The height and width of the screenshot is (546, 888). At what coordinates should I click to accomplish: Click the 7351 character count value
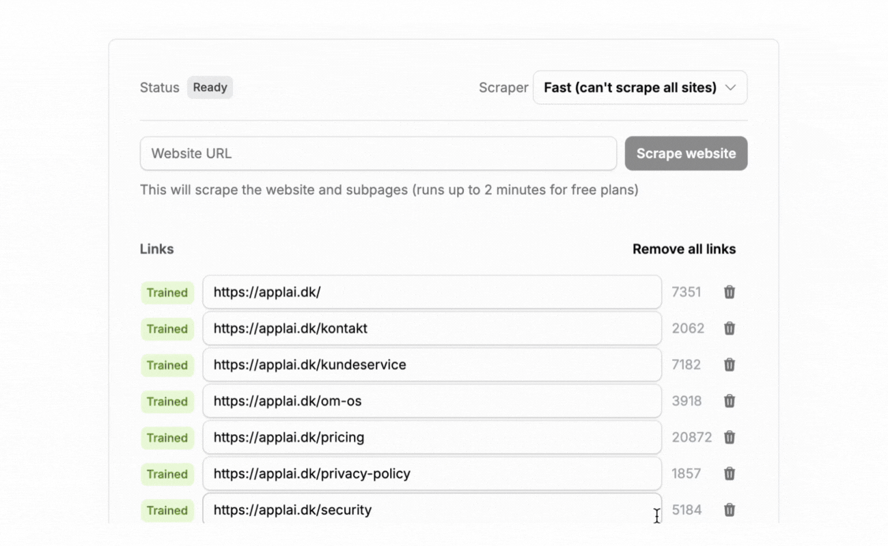(686, 292)
